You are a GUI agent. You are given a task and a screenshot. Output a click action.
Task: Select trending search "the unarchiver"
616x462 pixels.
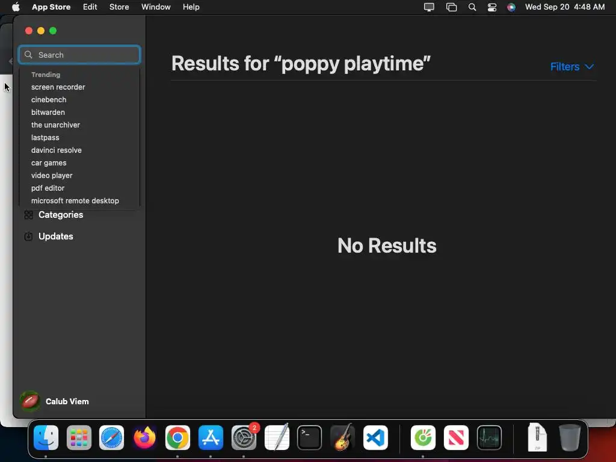point(55,125)
